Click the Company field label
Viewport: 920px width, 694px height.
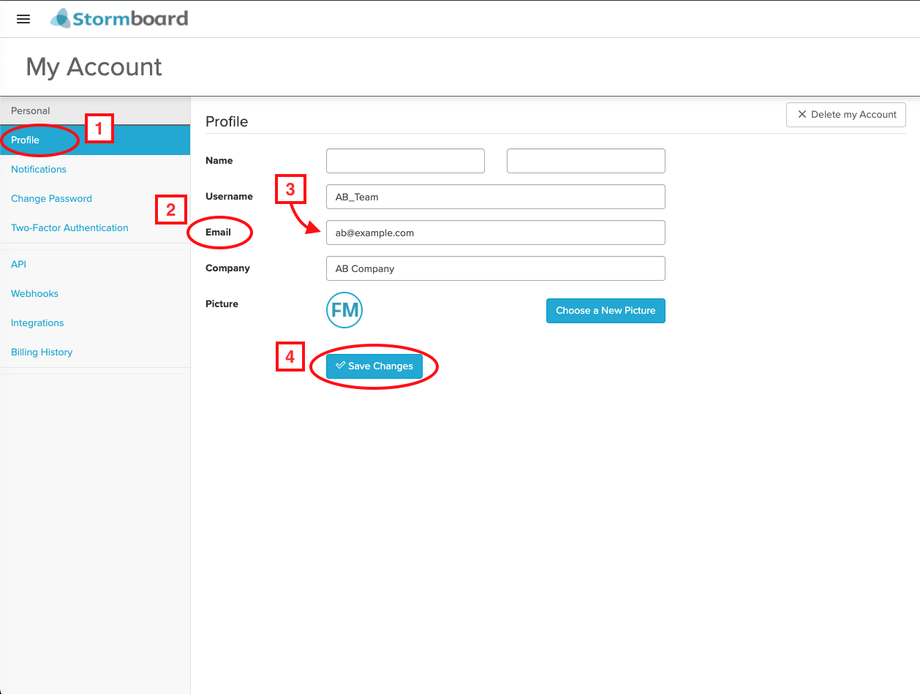coord(227,268)
